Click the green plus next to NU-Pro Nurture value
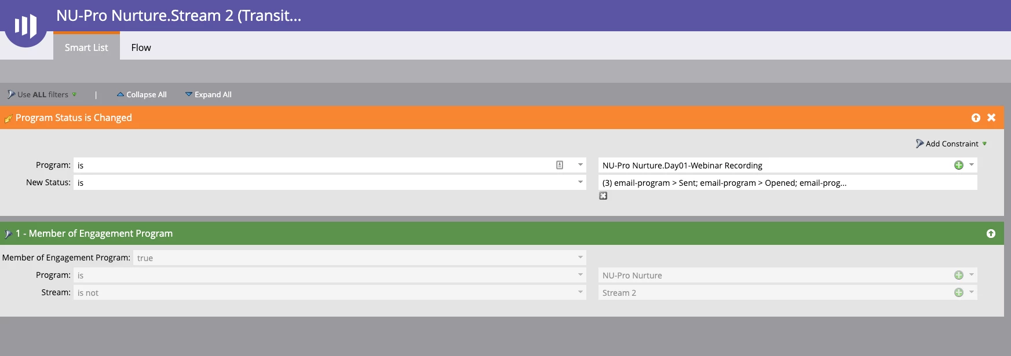The width and height of the screenshot is (1011, 356). tap(959, 275)
